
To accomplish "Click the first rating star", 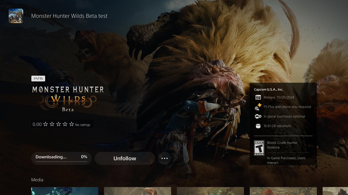I will (x=46, y=124).
